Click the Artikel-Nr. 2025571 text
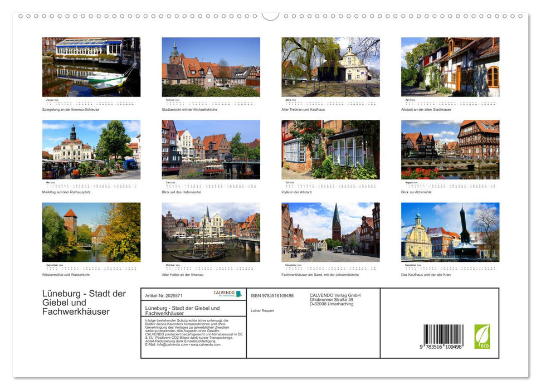This screenshot has width=541, height=390. click(163, 294)
